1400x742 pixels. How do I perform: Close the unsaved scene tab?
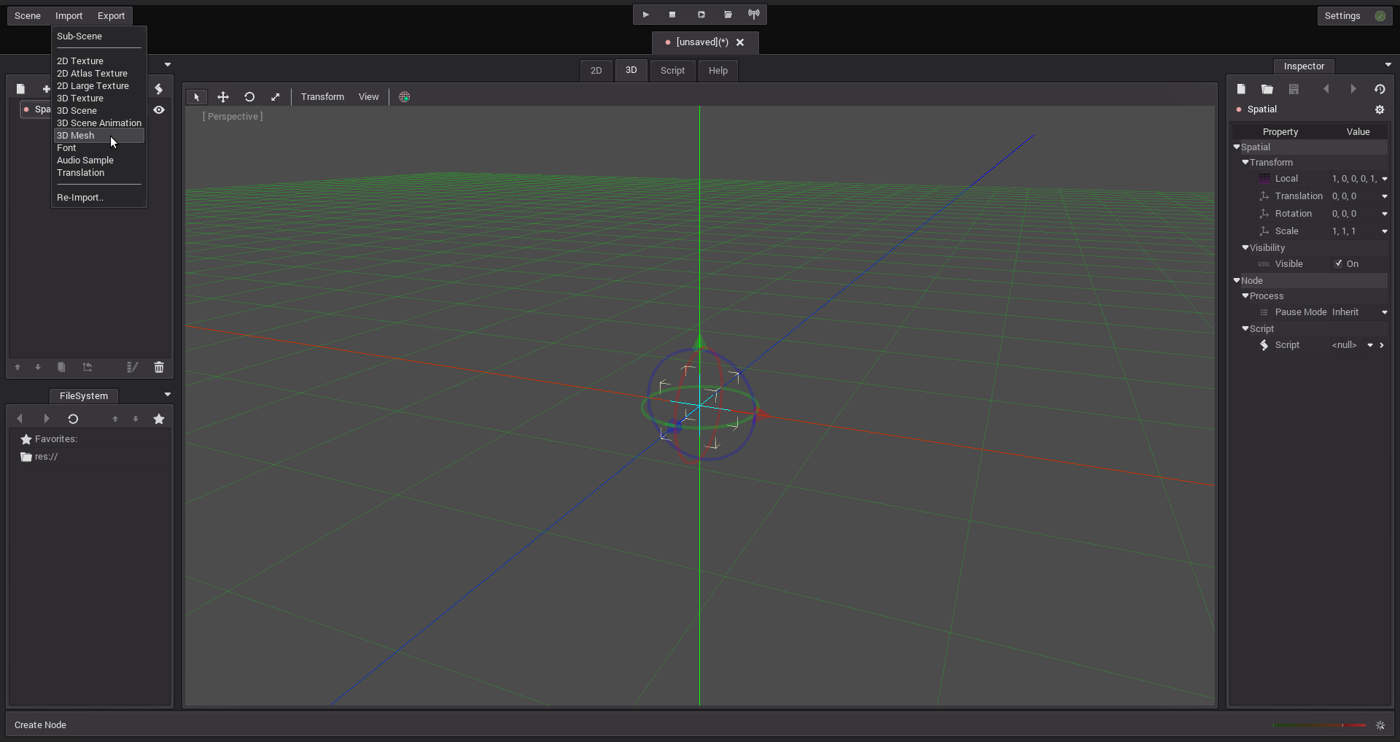pos(740,42)
